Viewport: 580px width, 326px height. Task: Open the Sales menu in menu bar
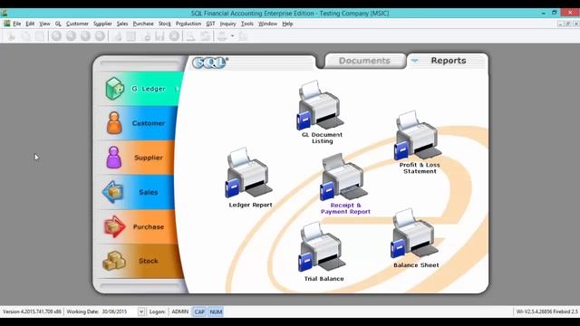122,24
